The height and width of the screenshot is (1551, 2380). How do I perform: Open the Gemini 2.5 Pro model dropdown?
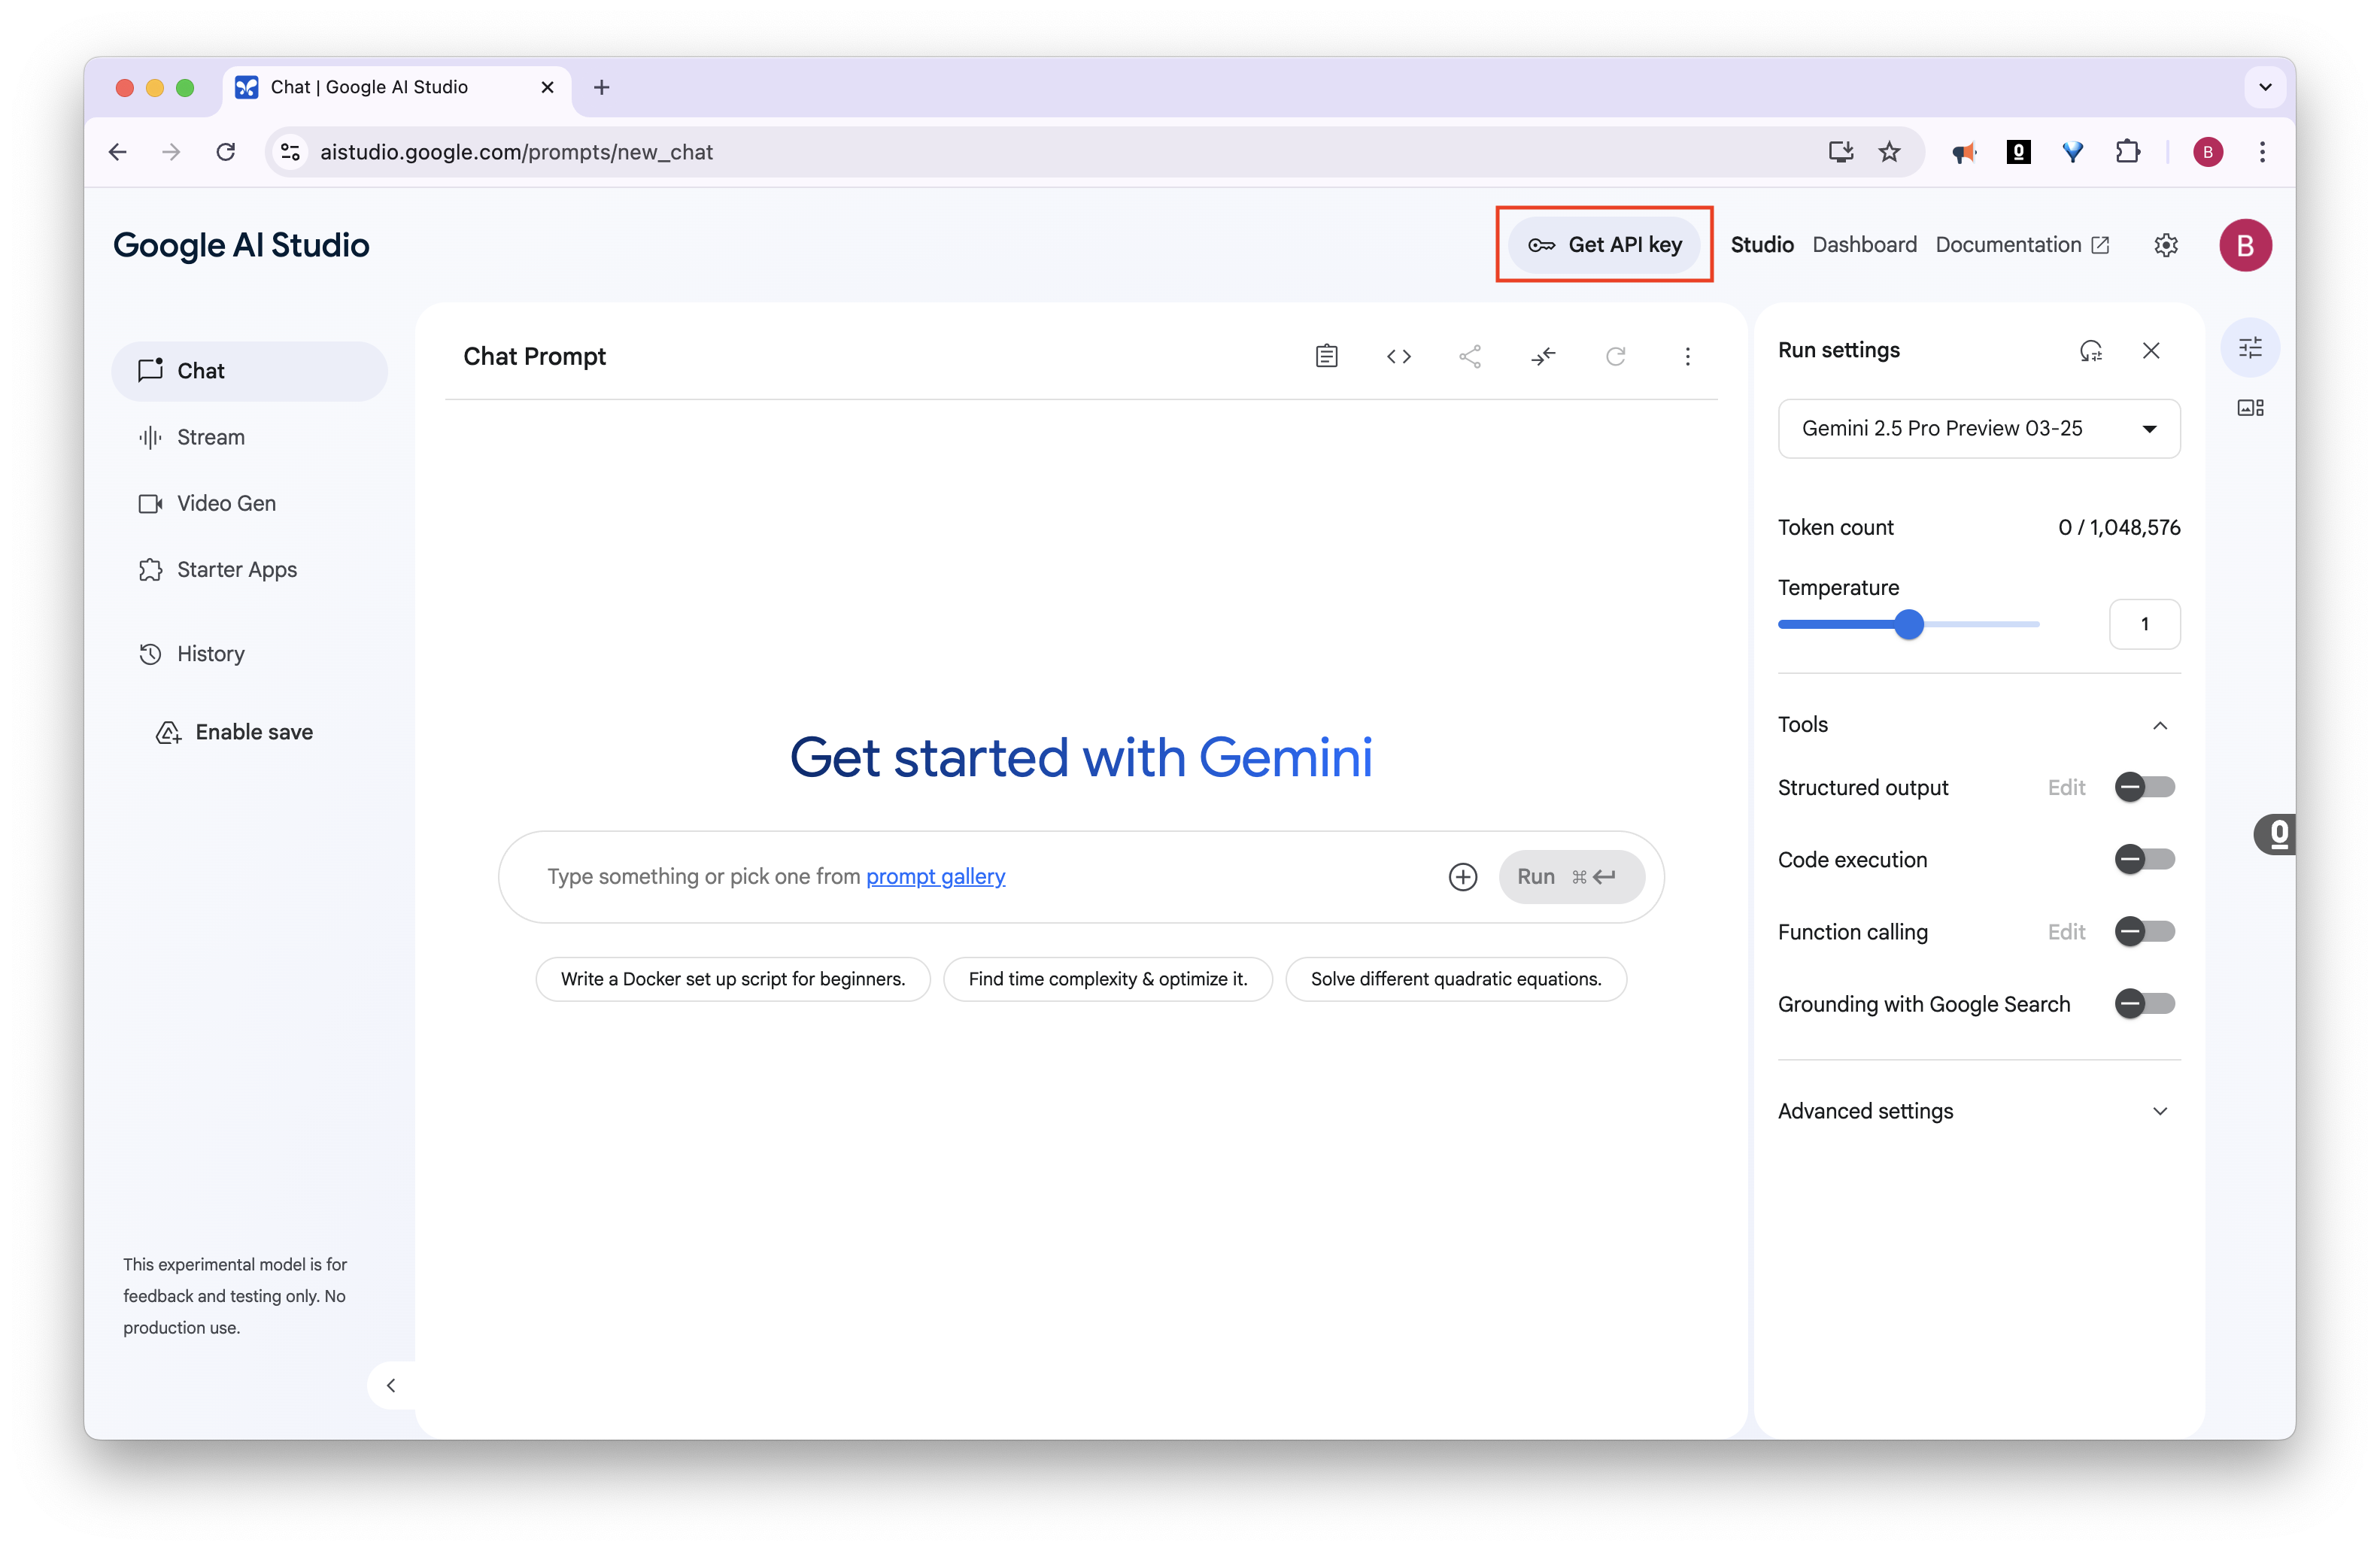click(x=1978, y=429)
